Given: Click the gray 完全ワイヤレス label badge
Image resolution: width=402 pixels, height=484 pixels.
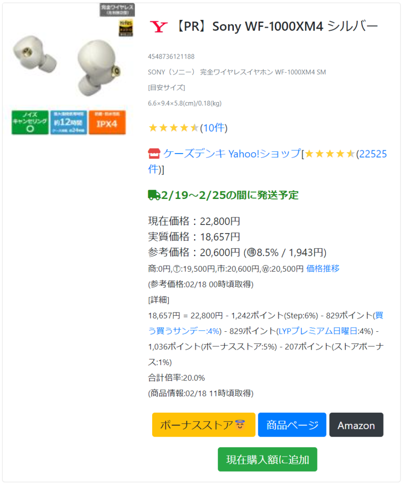Looking at the screenshot, I should pos(117,9).
